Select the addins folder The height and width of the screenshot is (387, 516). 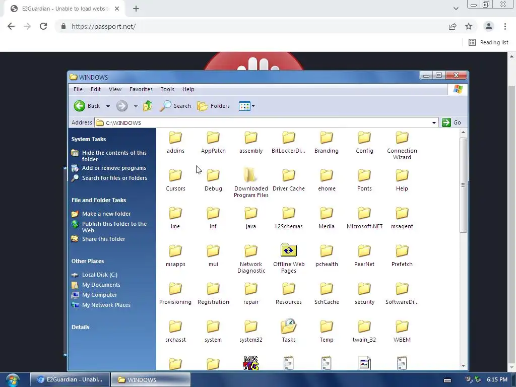coord(175,143)
